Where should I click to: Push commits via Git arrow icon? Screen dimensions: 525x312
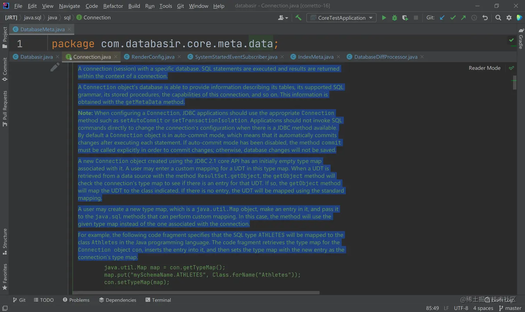point(463,18)
